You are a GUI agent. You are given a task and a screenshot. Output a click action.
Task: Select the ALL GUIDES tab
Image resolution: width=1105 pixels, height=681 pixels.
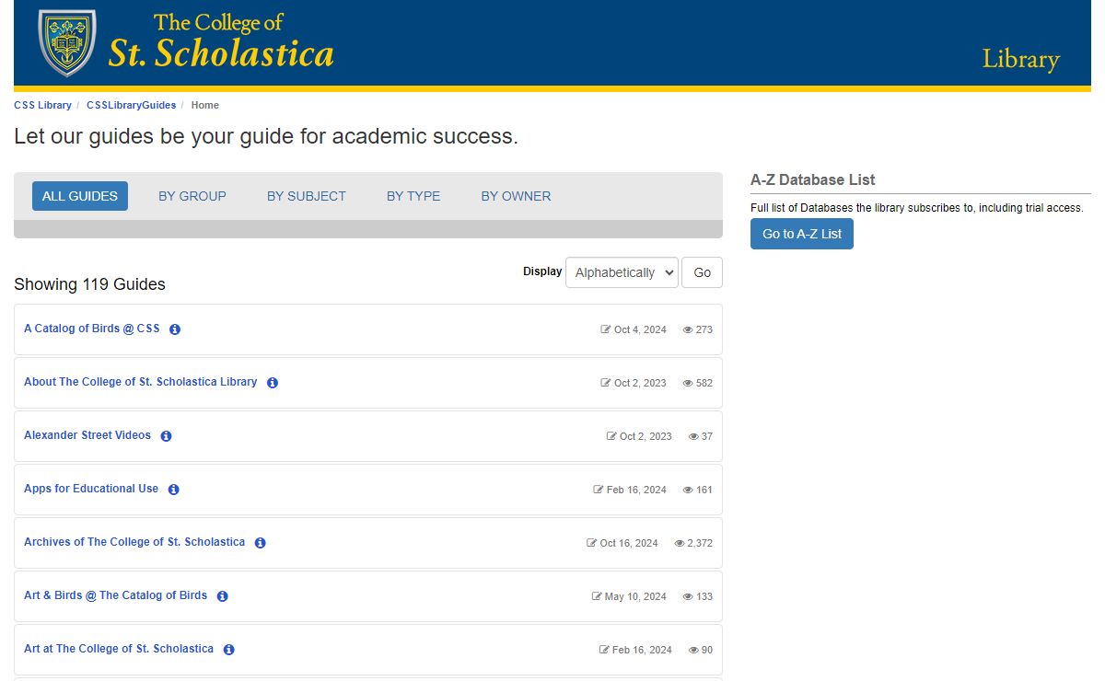click(80, 196)
